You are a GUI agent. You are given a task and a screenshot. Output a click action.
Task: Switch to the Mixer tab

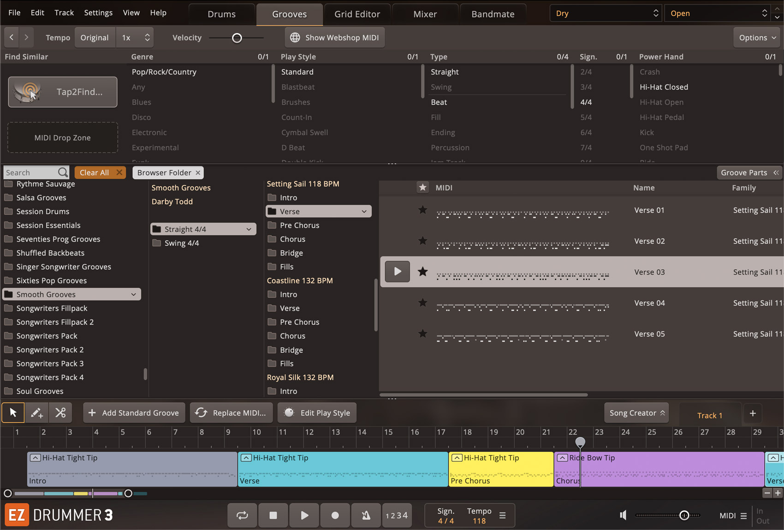(425, 14)
